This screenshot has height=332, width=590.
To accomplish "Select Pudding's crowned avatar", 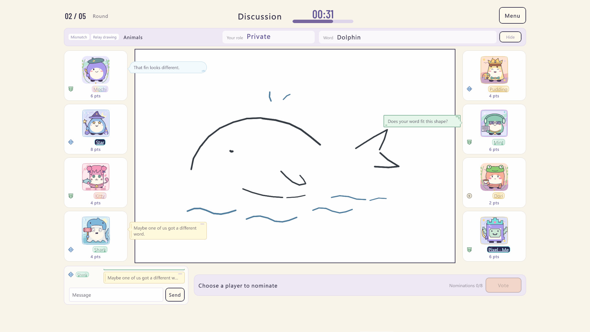I will point(494,70).
